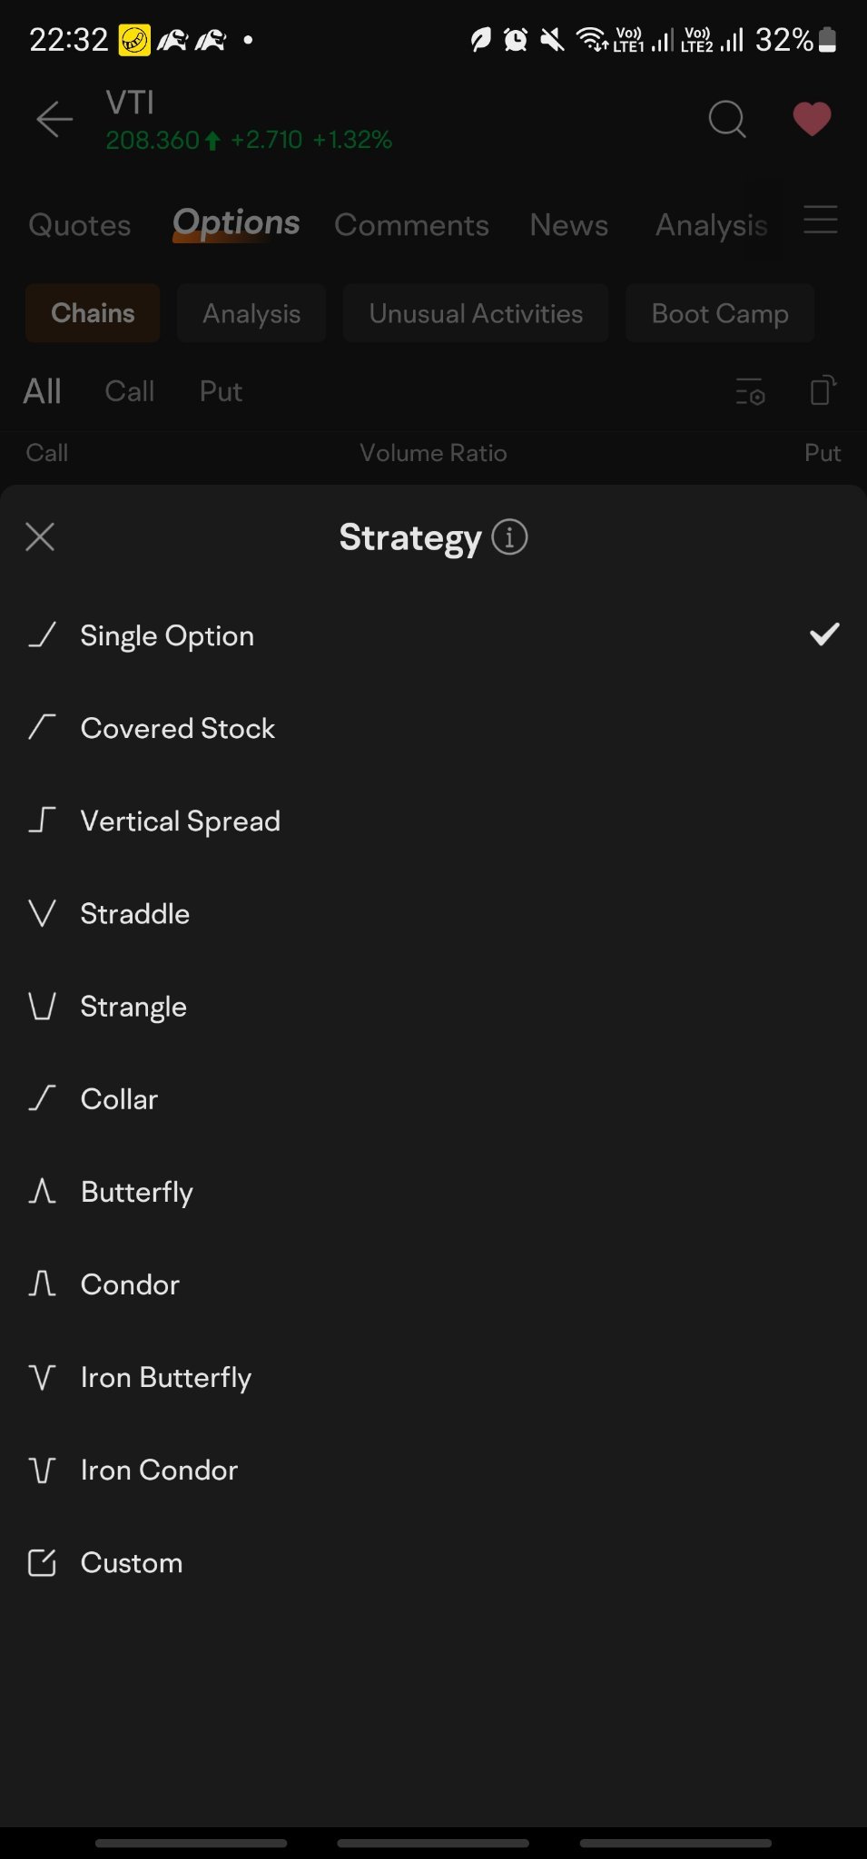
Task: Select the Vertical Spread strategy
Action: click(x=180, y=821)
